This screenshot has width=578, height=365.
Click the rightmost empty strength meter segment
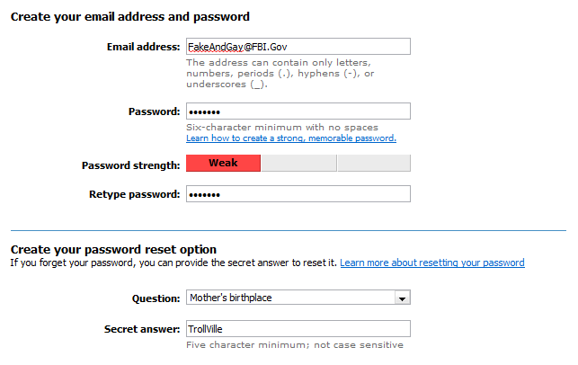tap(373, 163)
